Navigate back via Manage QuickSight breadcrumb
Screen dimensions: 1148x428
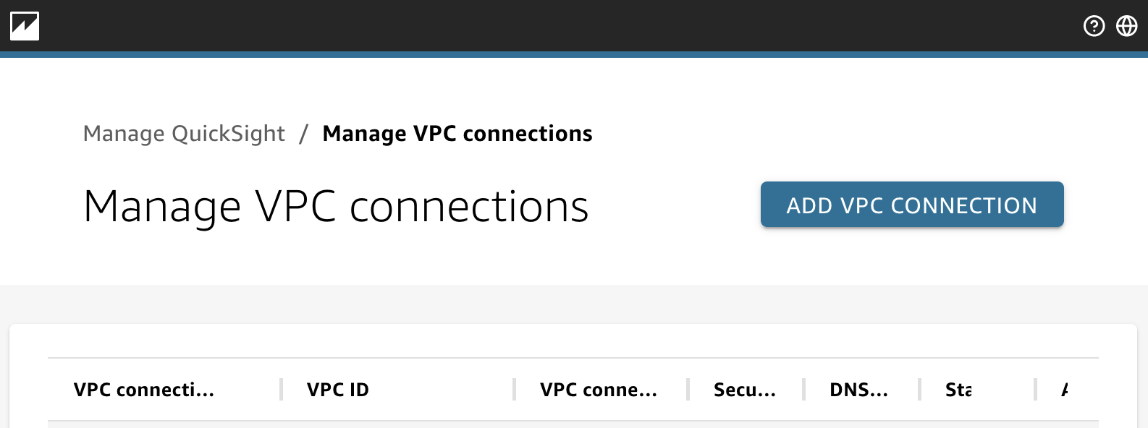185,133
